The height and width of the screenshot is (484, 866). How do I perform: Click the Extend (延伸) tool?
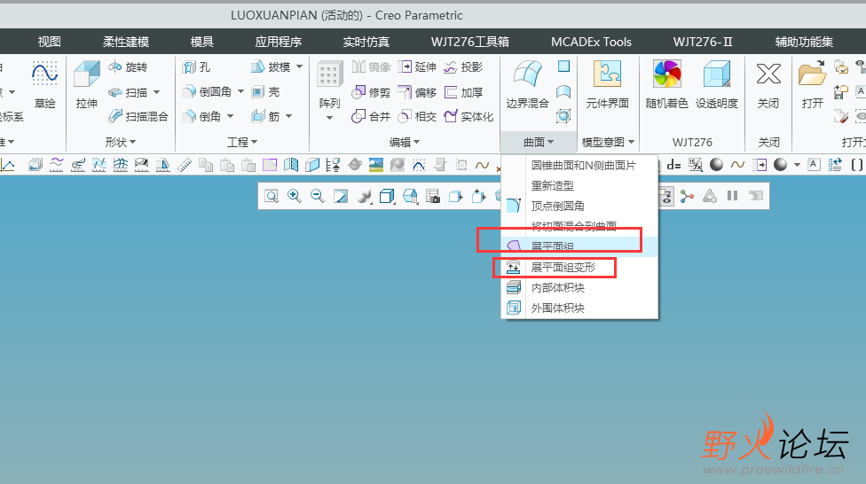(417, 66)
